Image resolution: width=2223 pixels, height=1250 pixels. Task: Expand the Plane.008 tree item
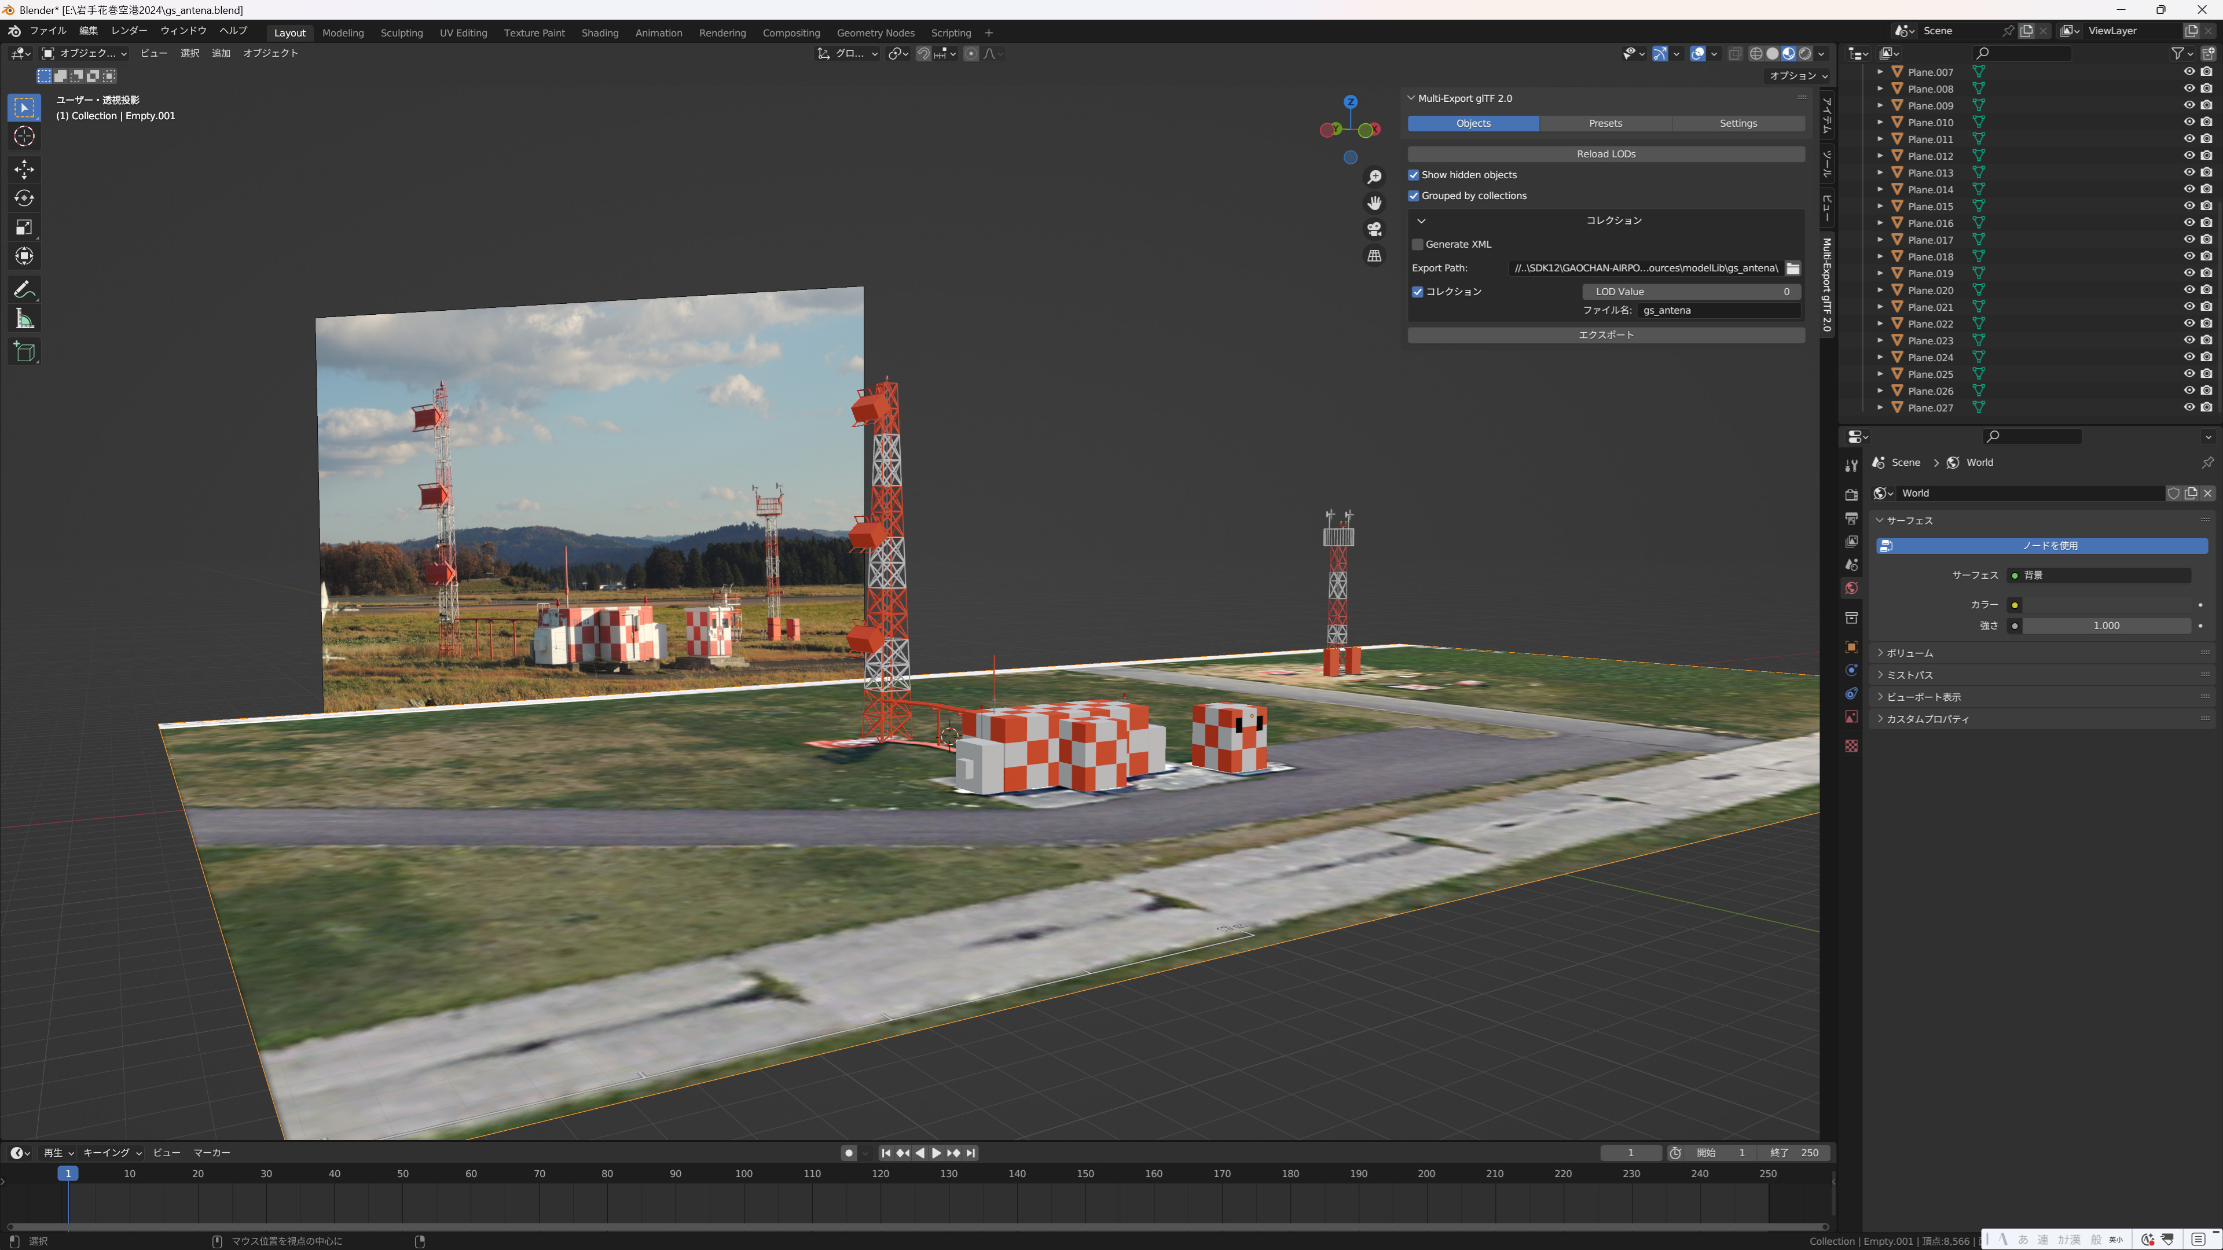(1880, 89)
